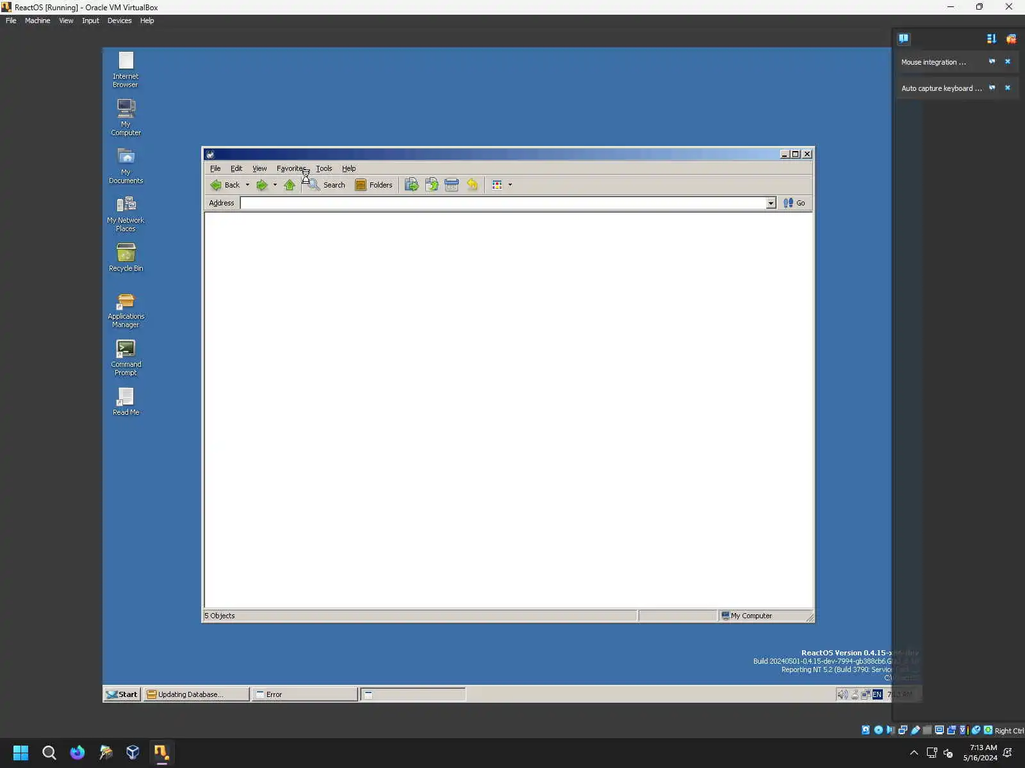Viewport: 1025px width, 768px height.
Task: Click the Windows clock showing 7:13 AM
Action: point(980,753)
